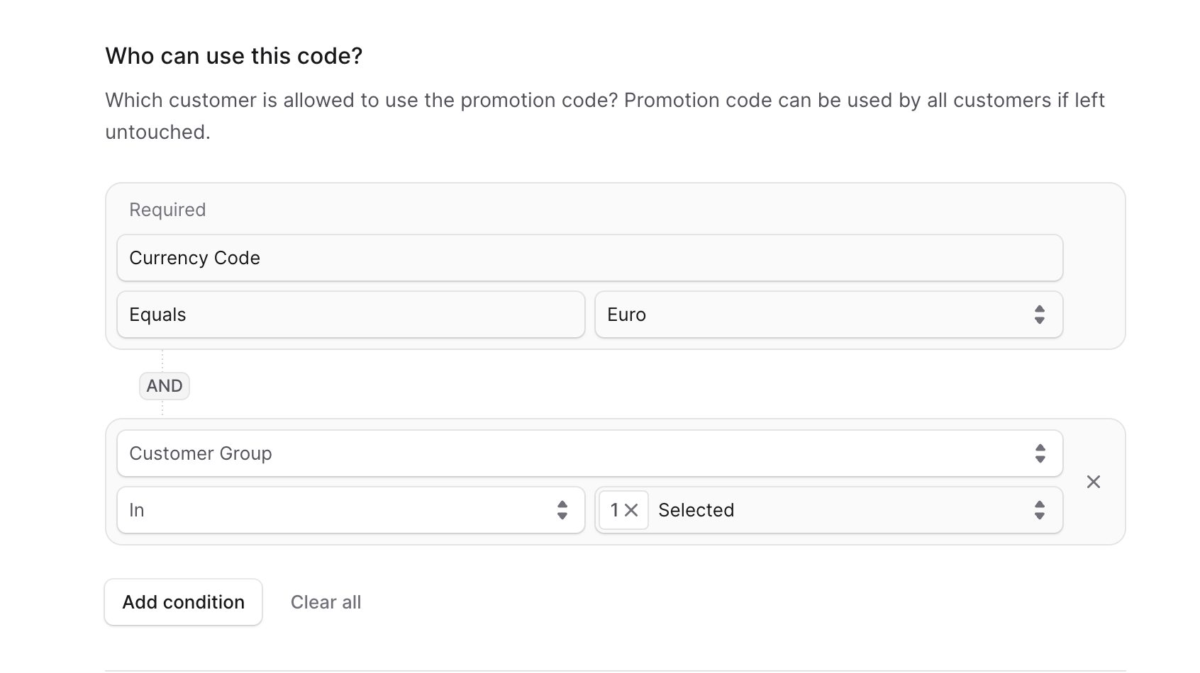Click the promotion code description paragraph
The height and width of the screenshot is (673, 1200).
[604, 115]
